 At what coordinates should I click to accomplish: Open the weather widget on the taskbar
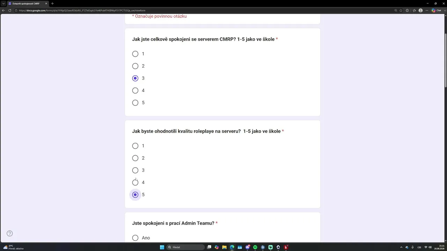(13, 247)
